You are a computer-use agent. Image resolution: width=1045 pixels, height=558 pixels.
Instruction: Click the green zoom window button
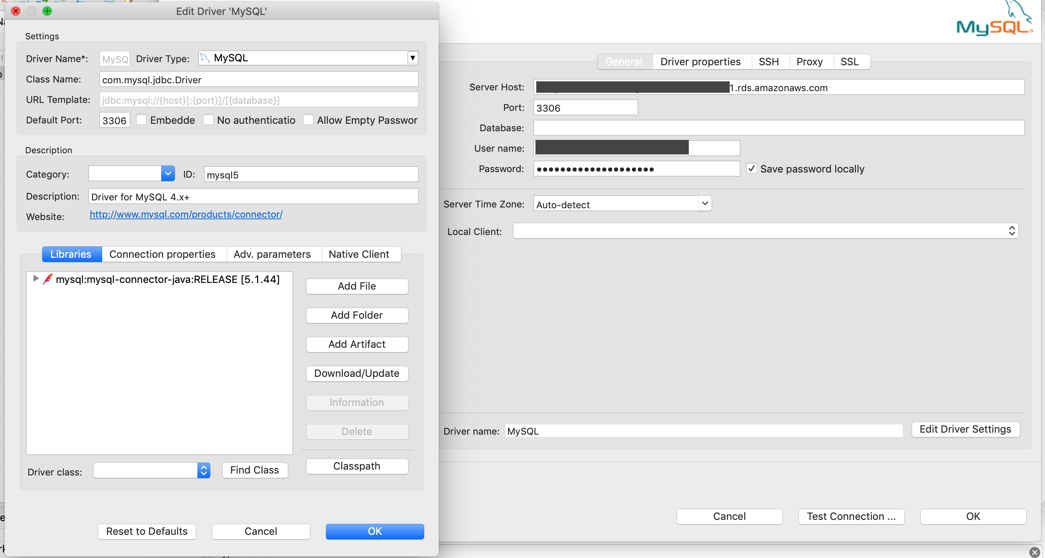click(47, 11)
